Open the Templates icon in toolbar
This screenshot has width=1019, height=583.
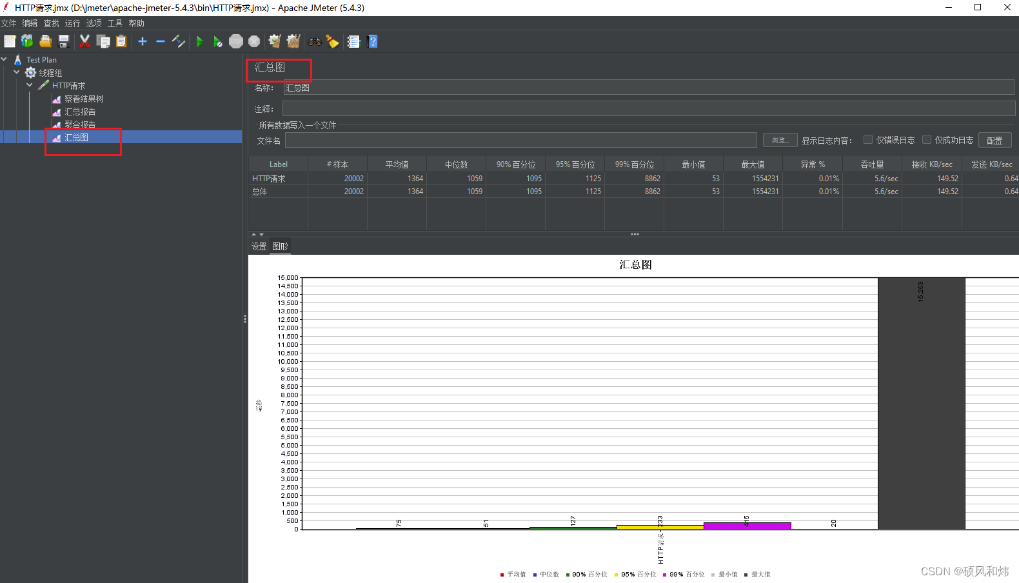pos(27,41)
